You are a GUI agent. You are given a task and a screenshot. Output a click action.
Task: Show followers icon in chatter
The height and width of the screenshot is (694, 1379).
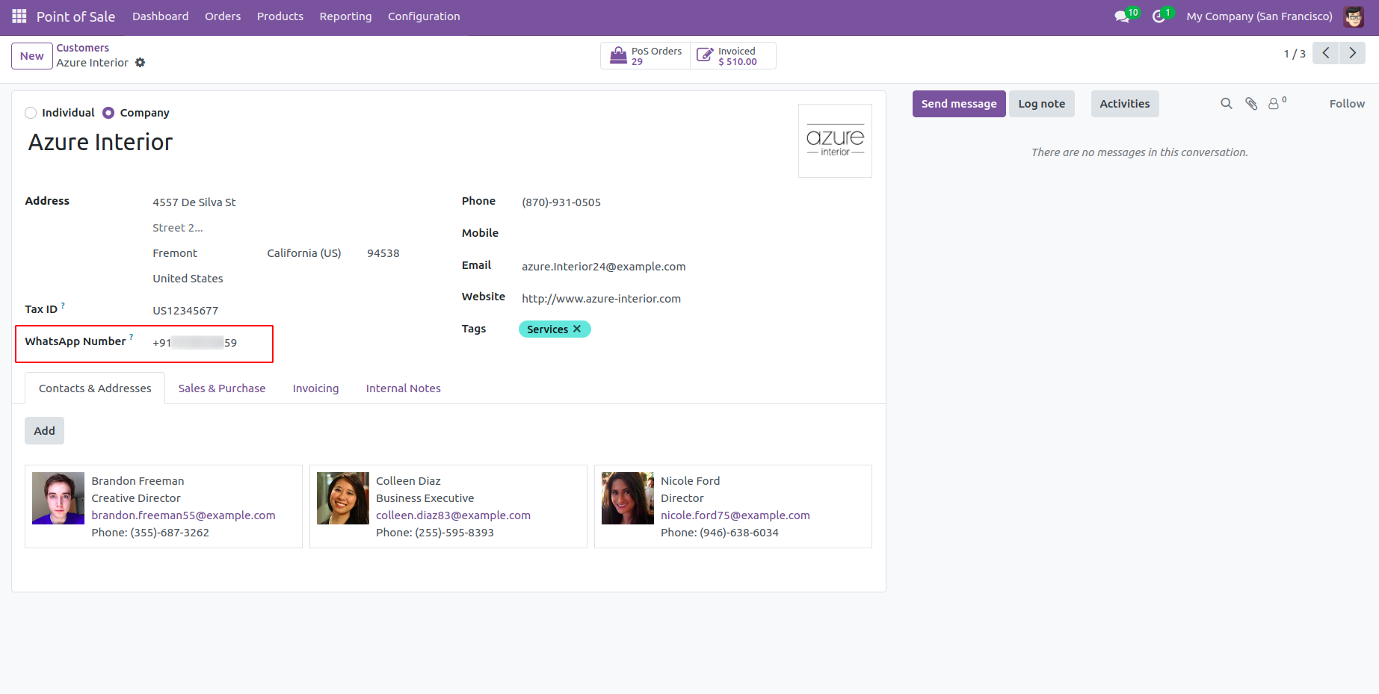point(1277,103)
